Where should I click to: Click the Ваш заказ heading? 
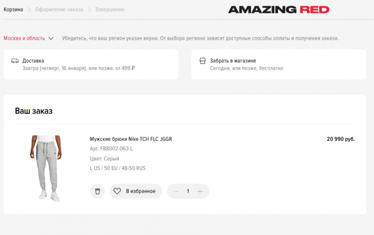(x=34, y=111)
